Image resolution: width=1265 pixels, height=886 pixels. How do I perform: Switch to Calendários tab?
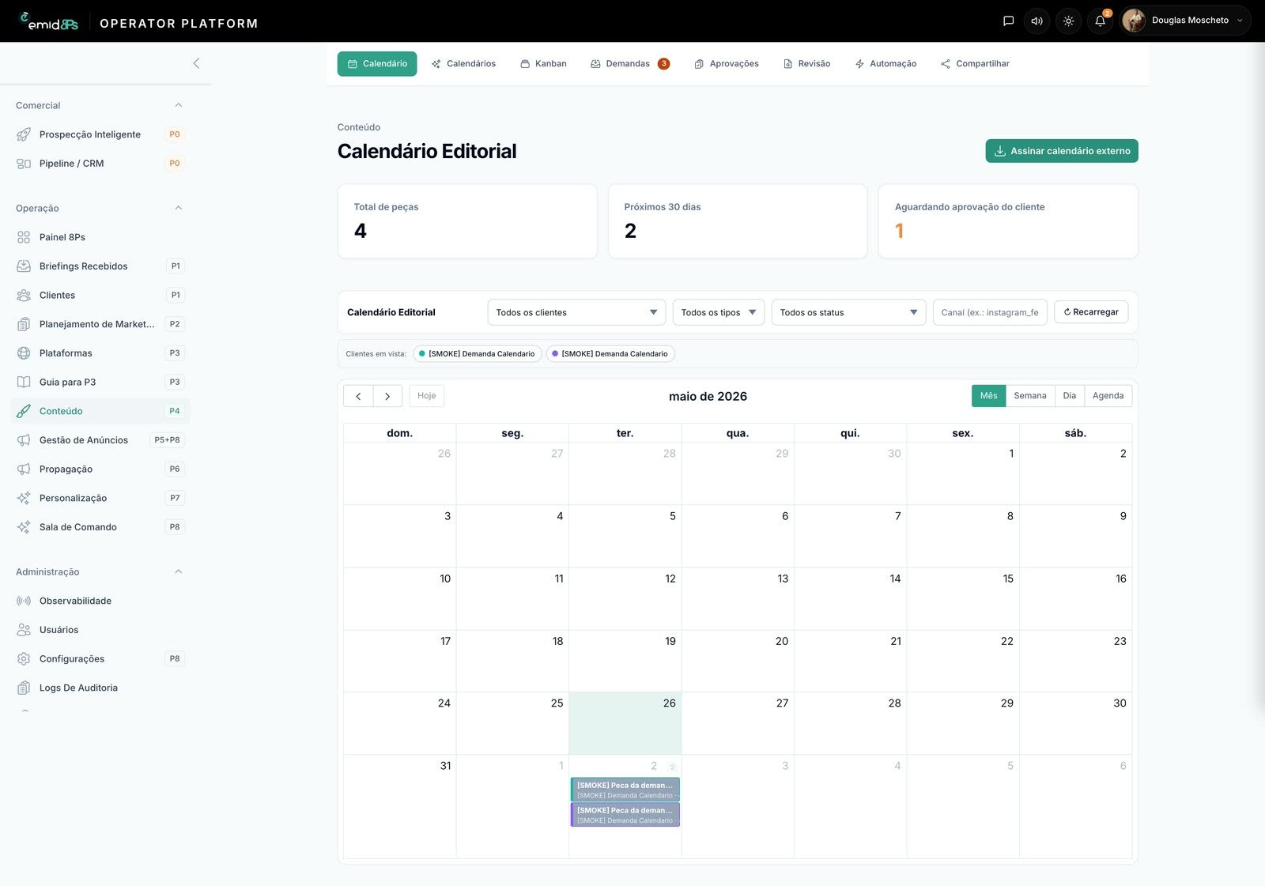coord(463,64)
